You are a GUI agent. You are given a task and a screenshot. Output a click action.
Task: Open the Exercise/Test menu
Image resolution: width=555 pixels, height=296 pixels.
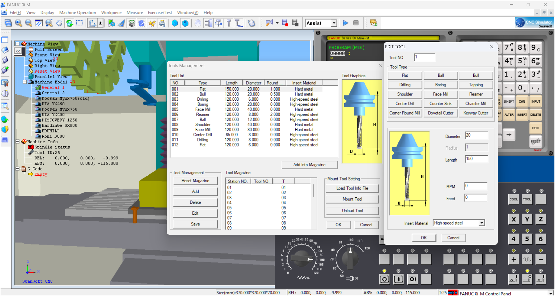[x=160, y=12]
